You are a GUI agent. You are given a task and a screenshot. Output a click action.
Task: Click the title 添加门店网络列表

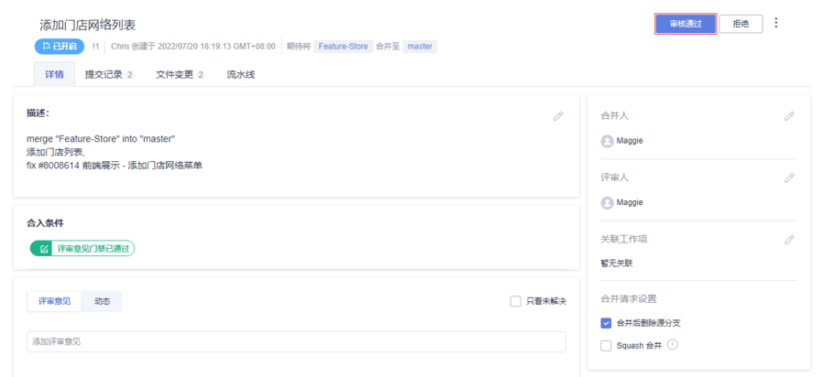[x=88, y=25]
